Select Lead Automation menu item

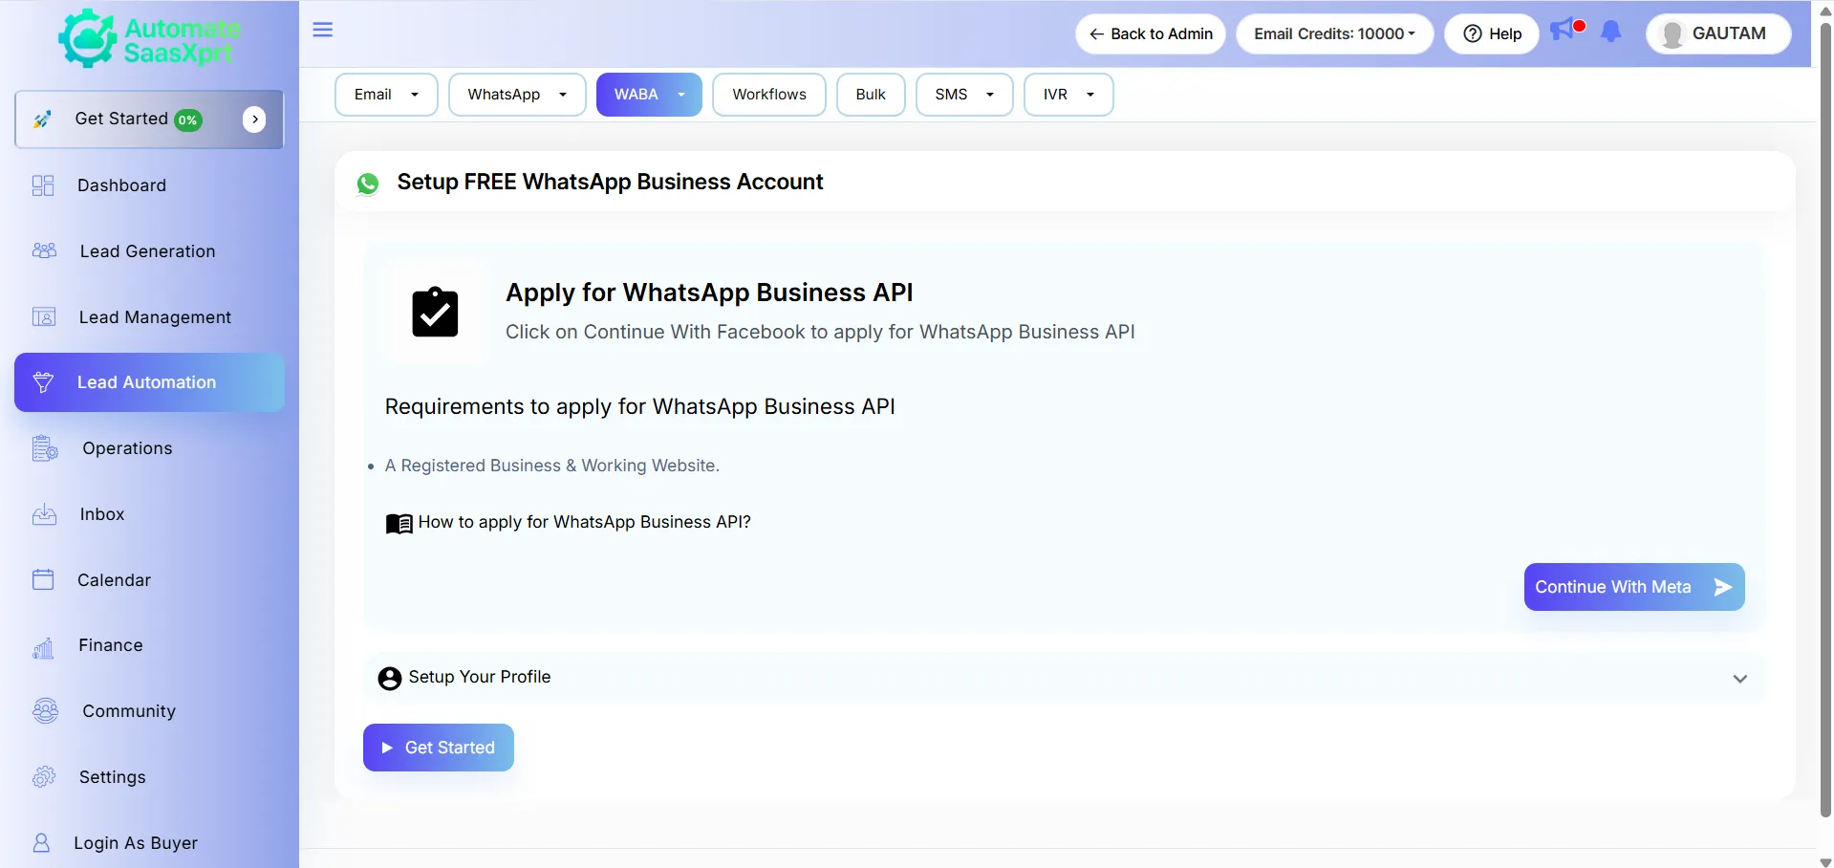(149, 382)
